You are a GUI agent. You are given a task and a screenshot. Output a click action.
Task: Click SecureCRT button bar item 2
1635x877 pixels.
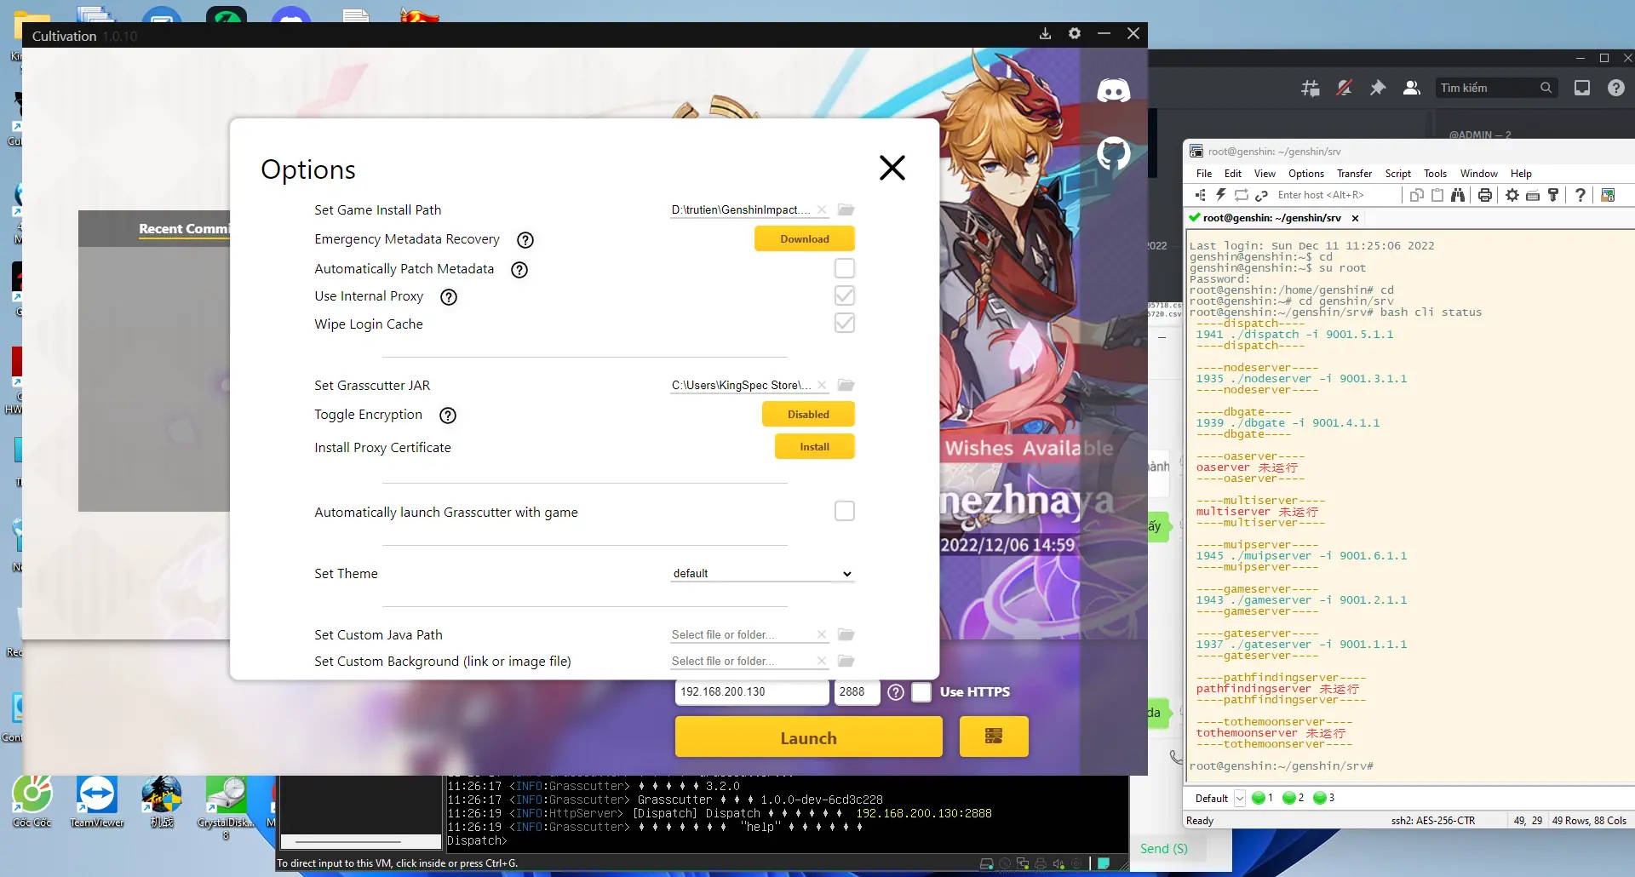click(1293, 798)
